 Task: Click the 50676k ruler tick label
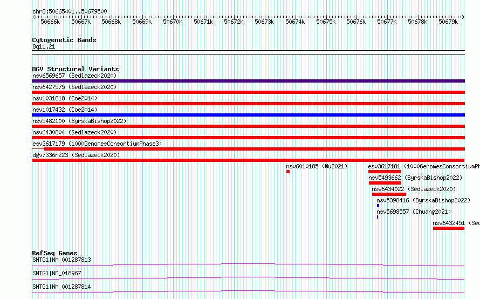click(356, 22)
